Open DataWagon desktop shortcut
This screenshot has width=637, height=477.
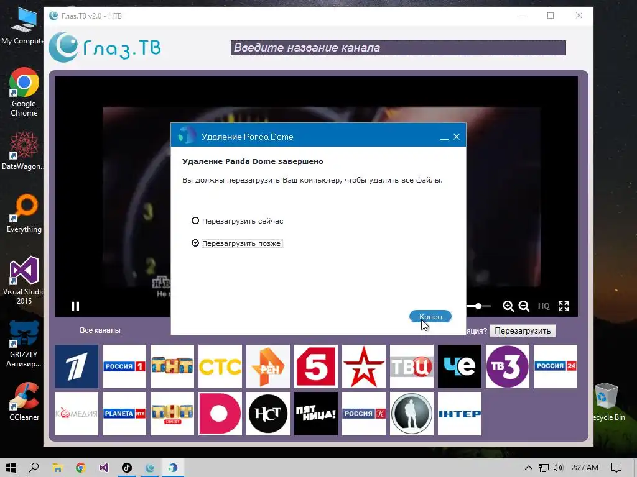click(x=24, y=150)
